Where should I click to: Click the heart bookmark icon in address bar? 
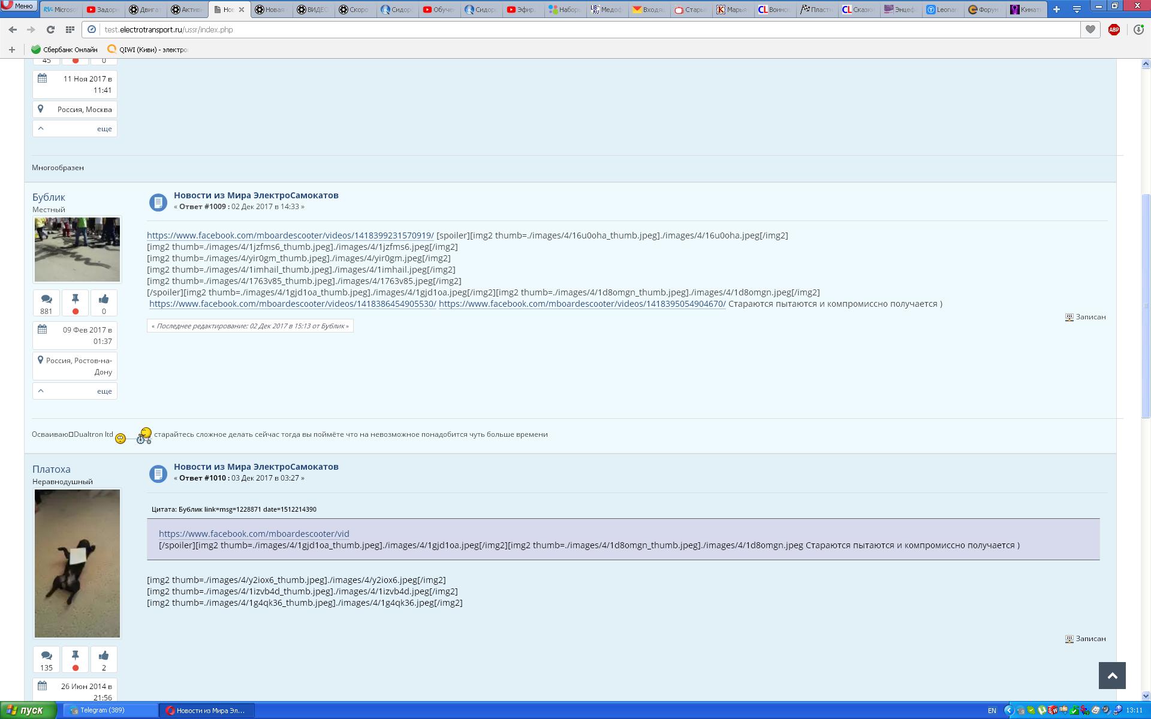(1090, 29)
